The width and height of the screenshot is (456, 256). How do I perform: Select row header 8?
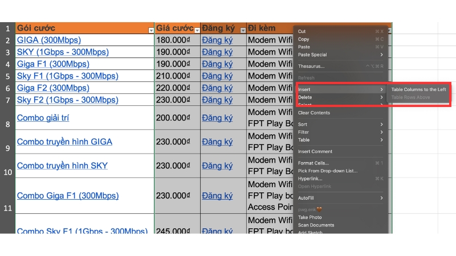click(7, 118)
